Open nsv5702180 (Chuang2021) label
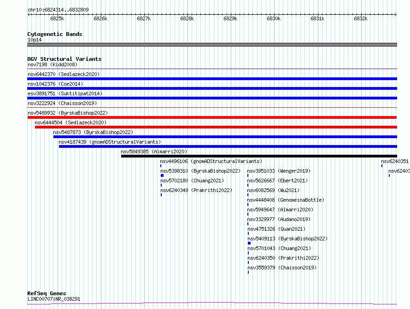 (192, 181)
